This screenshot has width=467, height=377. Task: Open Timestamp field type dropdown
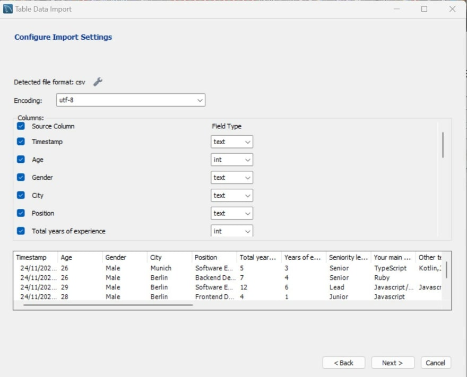pyautogui.click(x=232, y=142)
